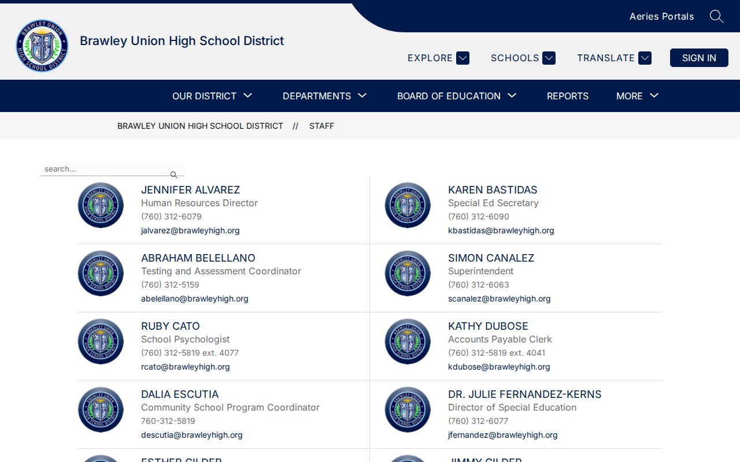Open the Our District menu
This screenshot has height=462, width=740.
point(212,96)
